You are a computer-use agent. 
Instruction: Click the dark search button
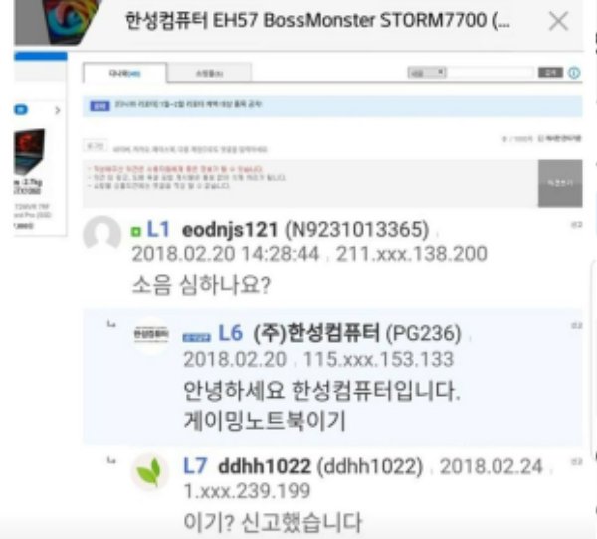[550, 73]
